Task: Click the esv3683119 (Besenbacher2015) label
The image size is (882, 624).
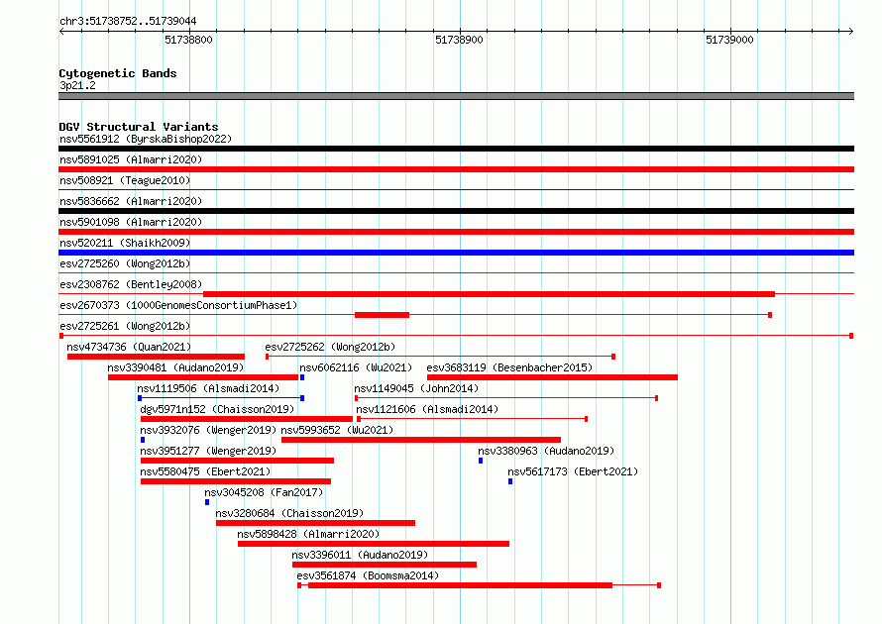Action: click(509, 367)
